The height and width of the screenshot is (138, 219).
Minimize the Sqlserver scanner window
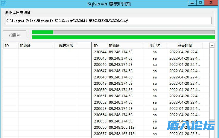(x=192, y=3)
